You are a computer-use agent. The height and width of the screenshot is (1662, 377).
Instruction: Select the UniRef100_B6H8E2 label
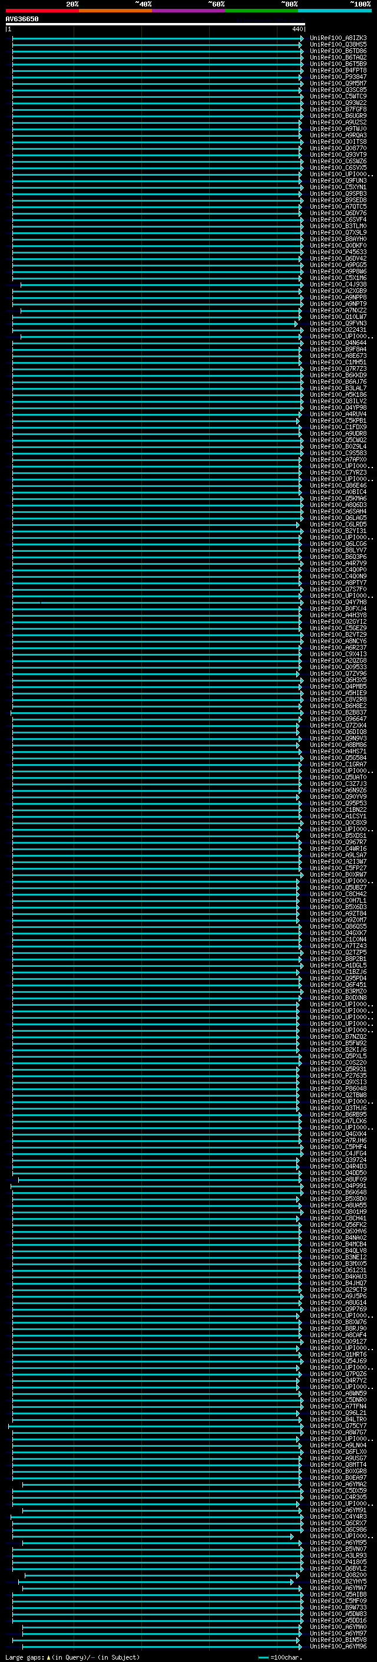[338, 706]
